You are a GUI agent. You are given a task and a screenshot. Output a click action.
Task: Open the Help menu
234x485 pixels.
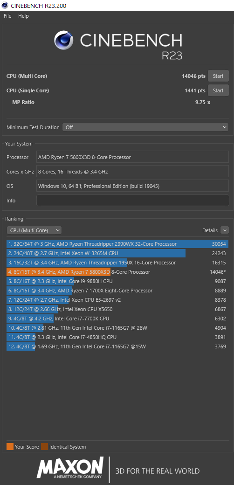(23, 16)
